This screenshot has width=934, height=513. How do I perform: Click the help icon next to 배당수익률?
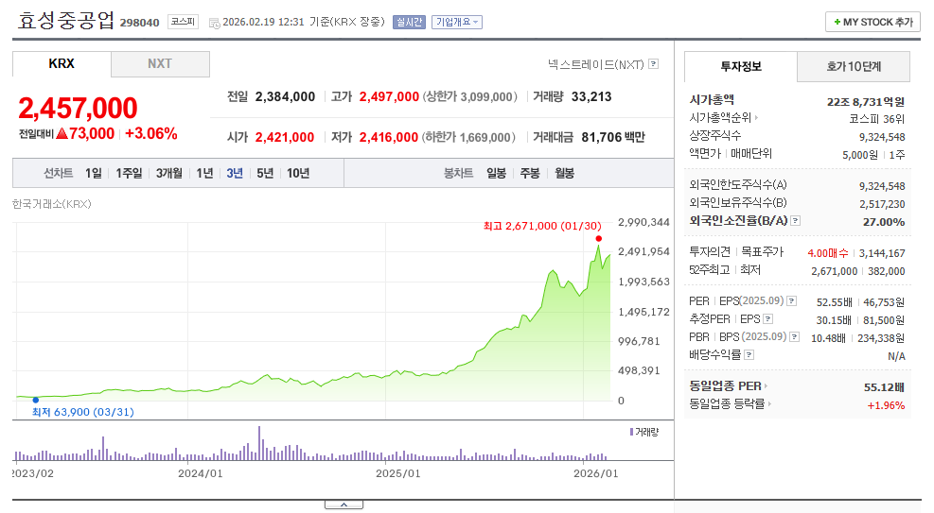[749, 355]
